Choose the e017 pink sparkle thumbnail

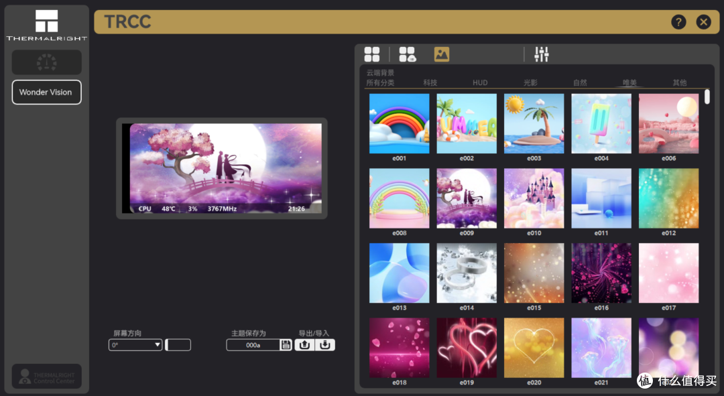pos(668,273)
